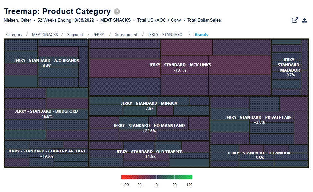
Task: Select the TILLAMOOK treemap tile
Action: point(259,155)
